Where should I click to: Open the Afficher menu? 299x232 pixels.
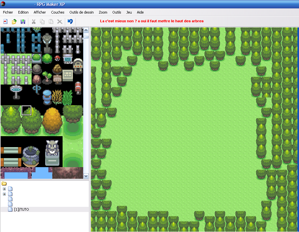tap(40, 12)
